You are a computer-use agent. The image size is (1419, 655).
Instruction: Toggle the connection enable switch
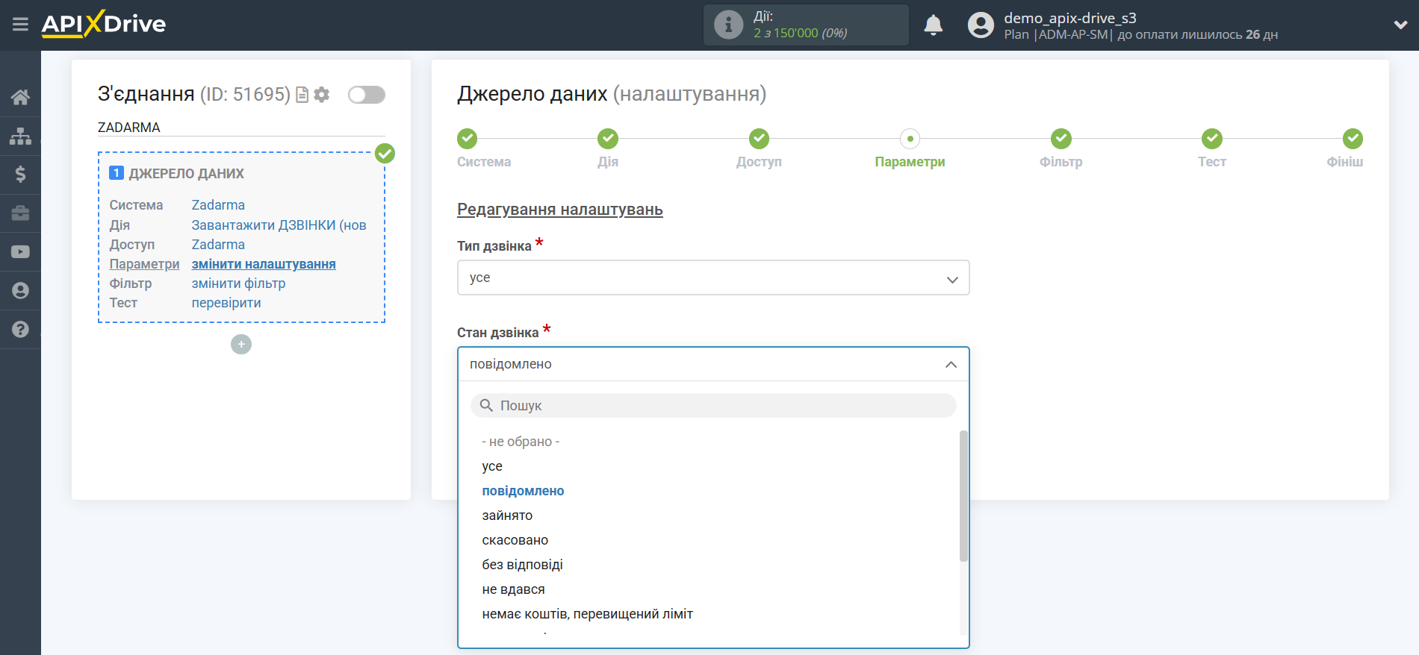pos(367,95)
